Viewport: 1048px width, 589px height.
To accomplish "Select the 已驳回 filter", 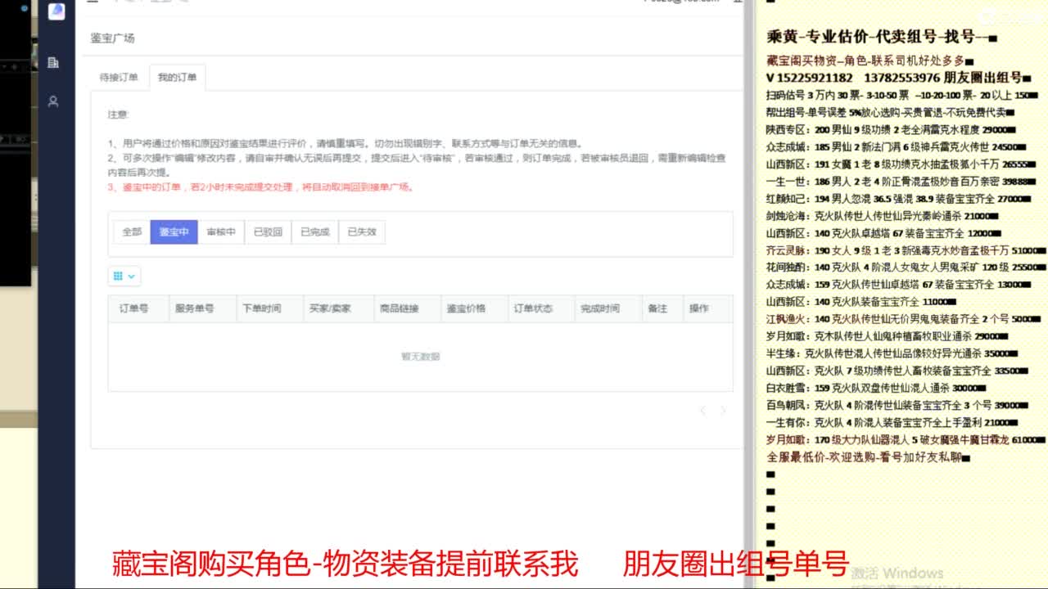I will coord(268,232).
